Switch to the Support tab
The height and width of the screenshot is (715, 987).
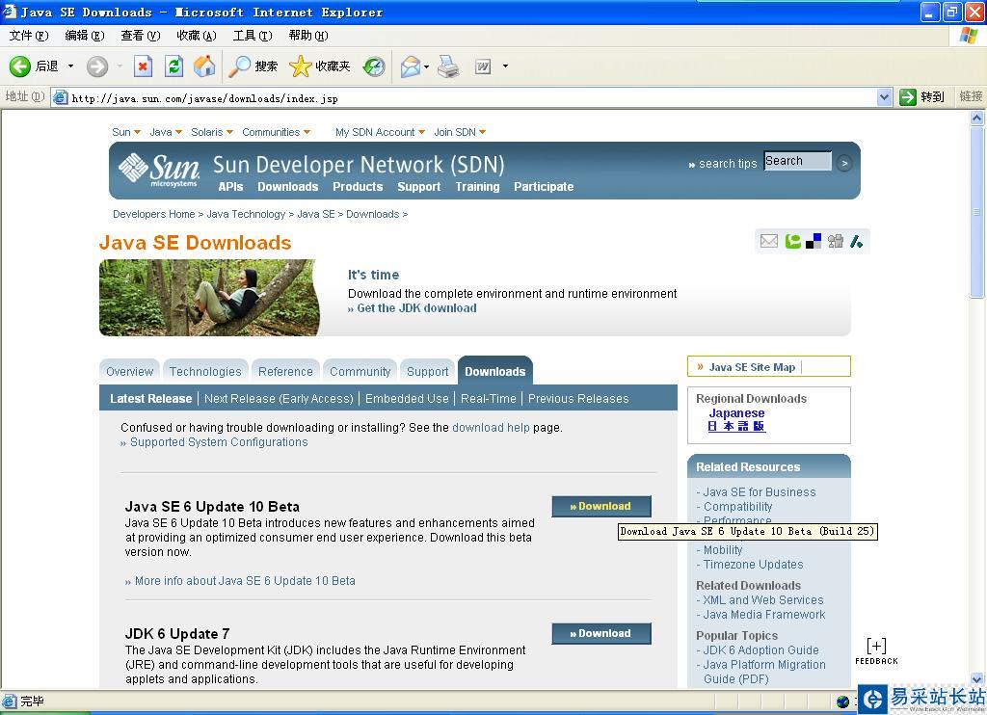tap(427, 371)
